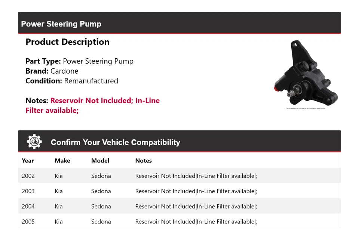Click the Year column header
This screenshot has width=359, height=241.
(28, 161)
